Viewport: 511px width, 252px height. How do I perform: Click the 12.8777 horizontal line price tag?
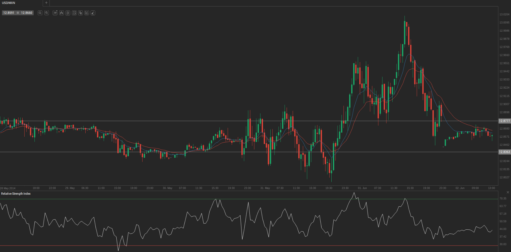[505, 121]
